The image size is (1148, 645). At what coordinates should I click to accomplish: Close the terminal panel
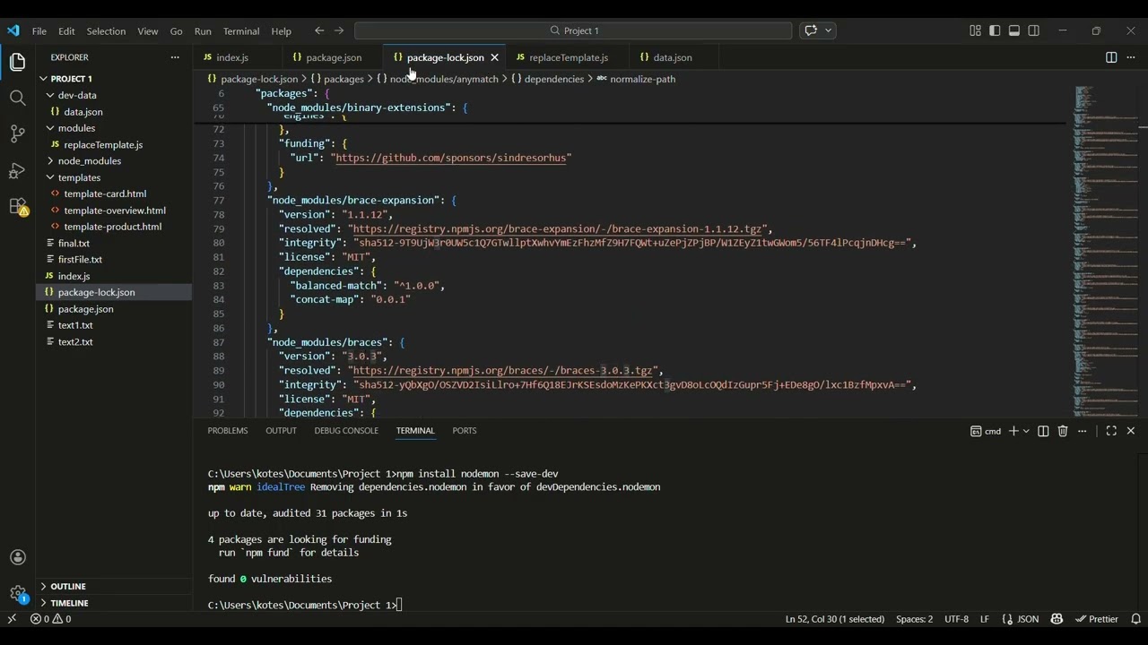[1131, 431]
